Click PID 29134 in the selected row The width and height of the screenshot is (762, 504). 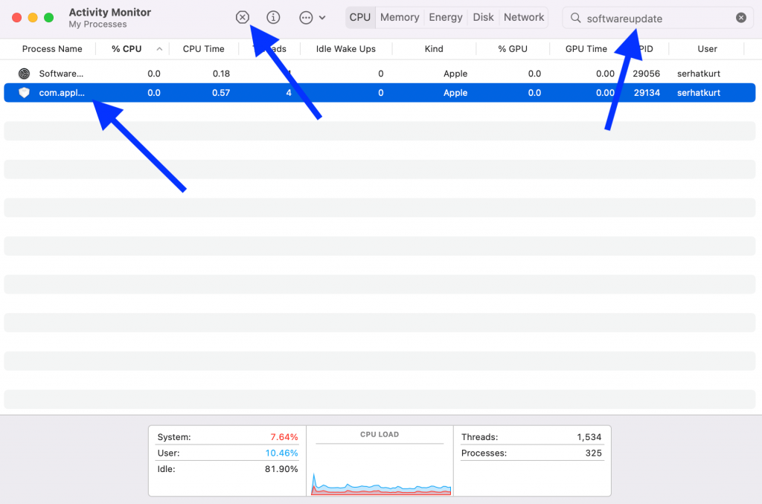tap(647, 93)
